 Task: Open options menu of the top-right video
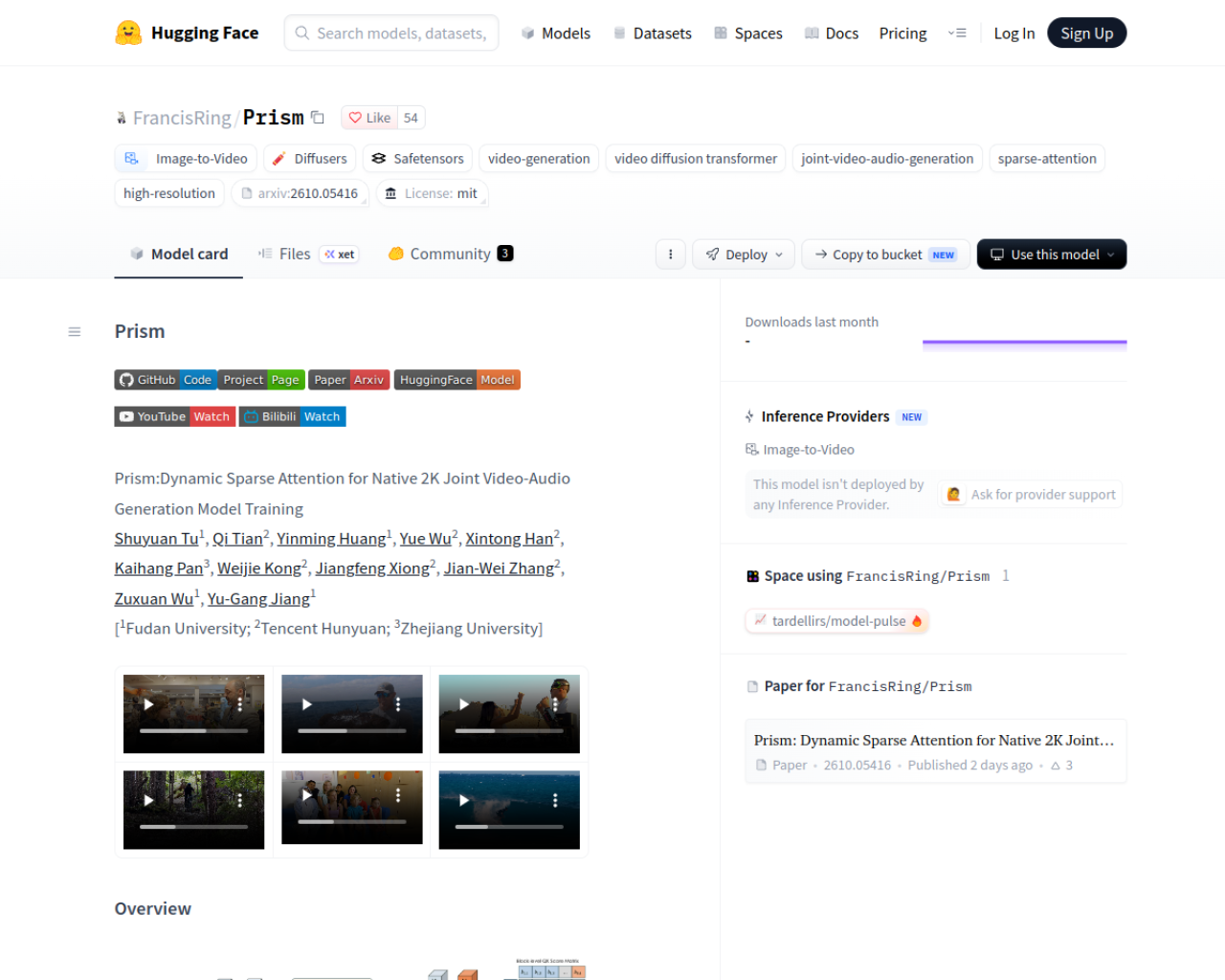[555, 704]
